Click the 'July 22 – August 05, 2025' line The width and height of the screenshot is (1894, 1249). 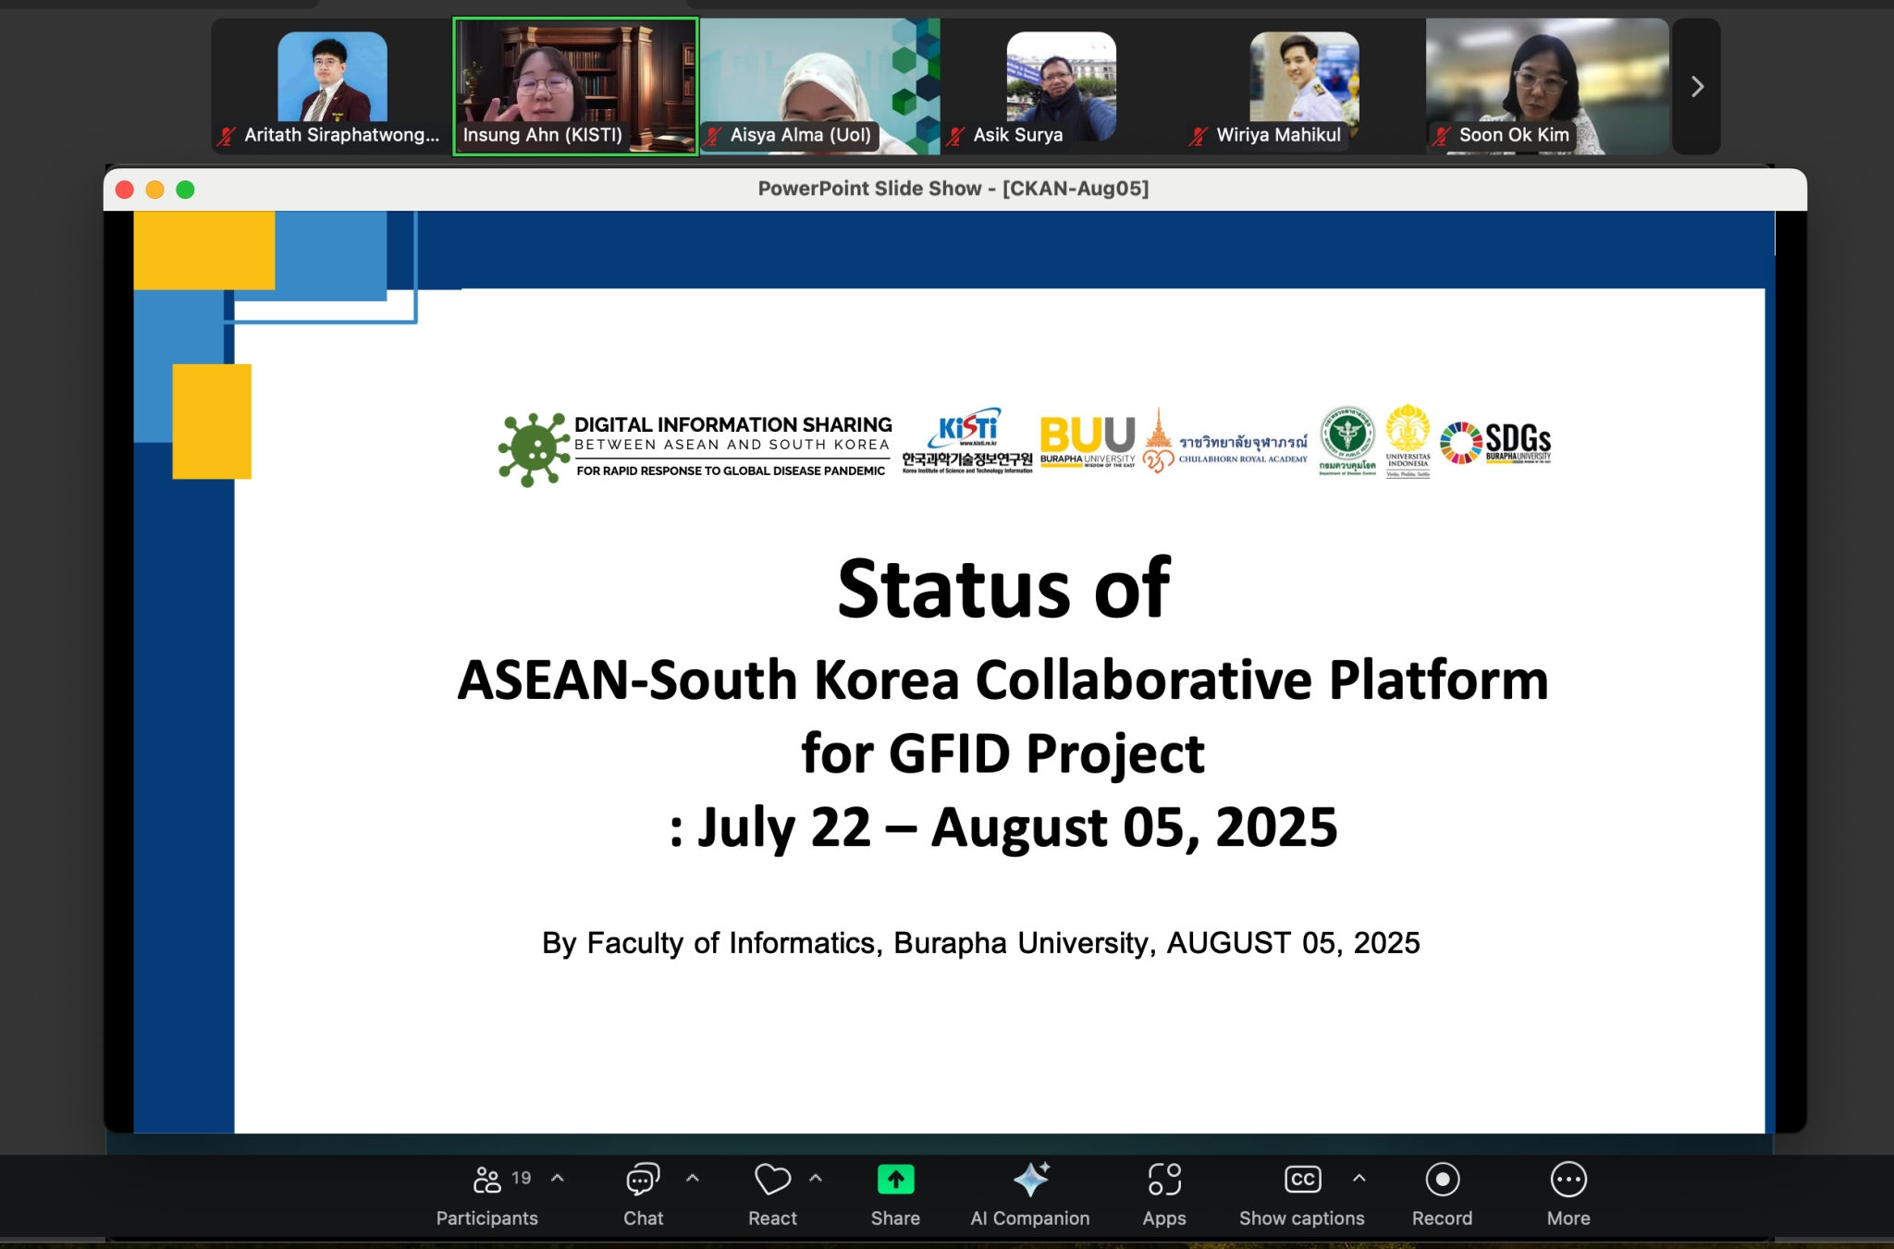[x=1002, y=827]
